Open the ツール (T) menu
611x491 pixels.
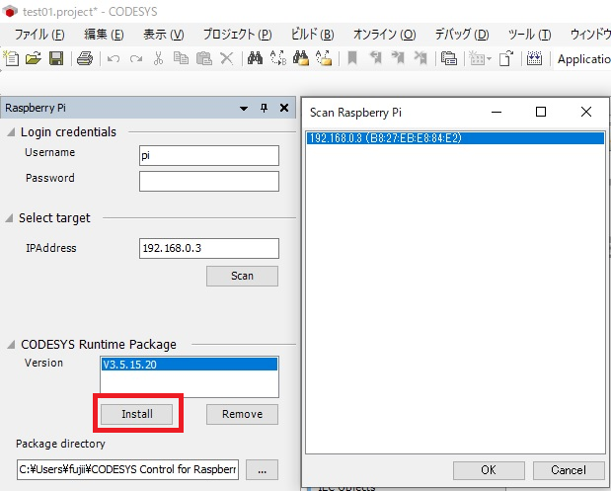pos(529,35)
